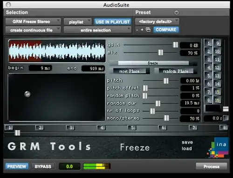
Task: Select preset slot 13
Action: (217, 75)
